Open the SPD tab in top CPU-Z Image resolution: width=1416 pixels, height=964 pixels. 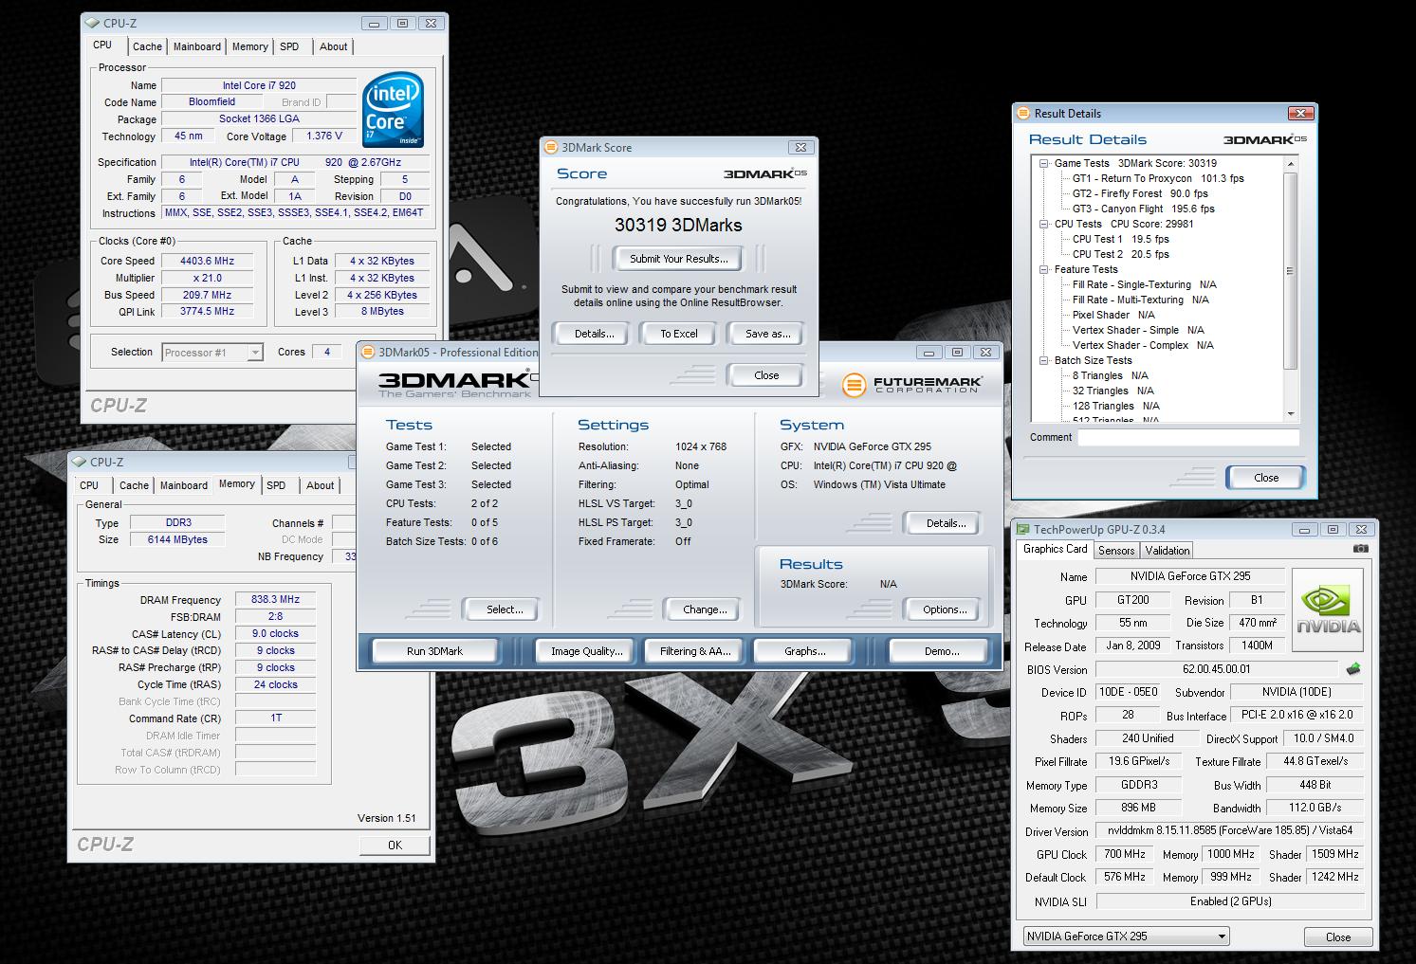(x=289, y=46)
